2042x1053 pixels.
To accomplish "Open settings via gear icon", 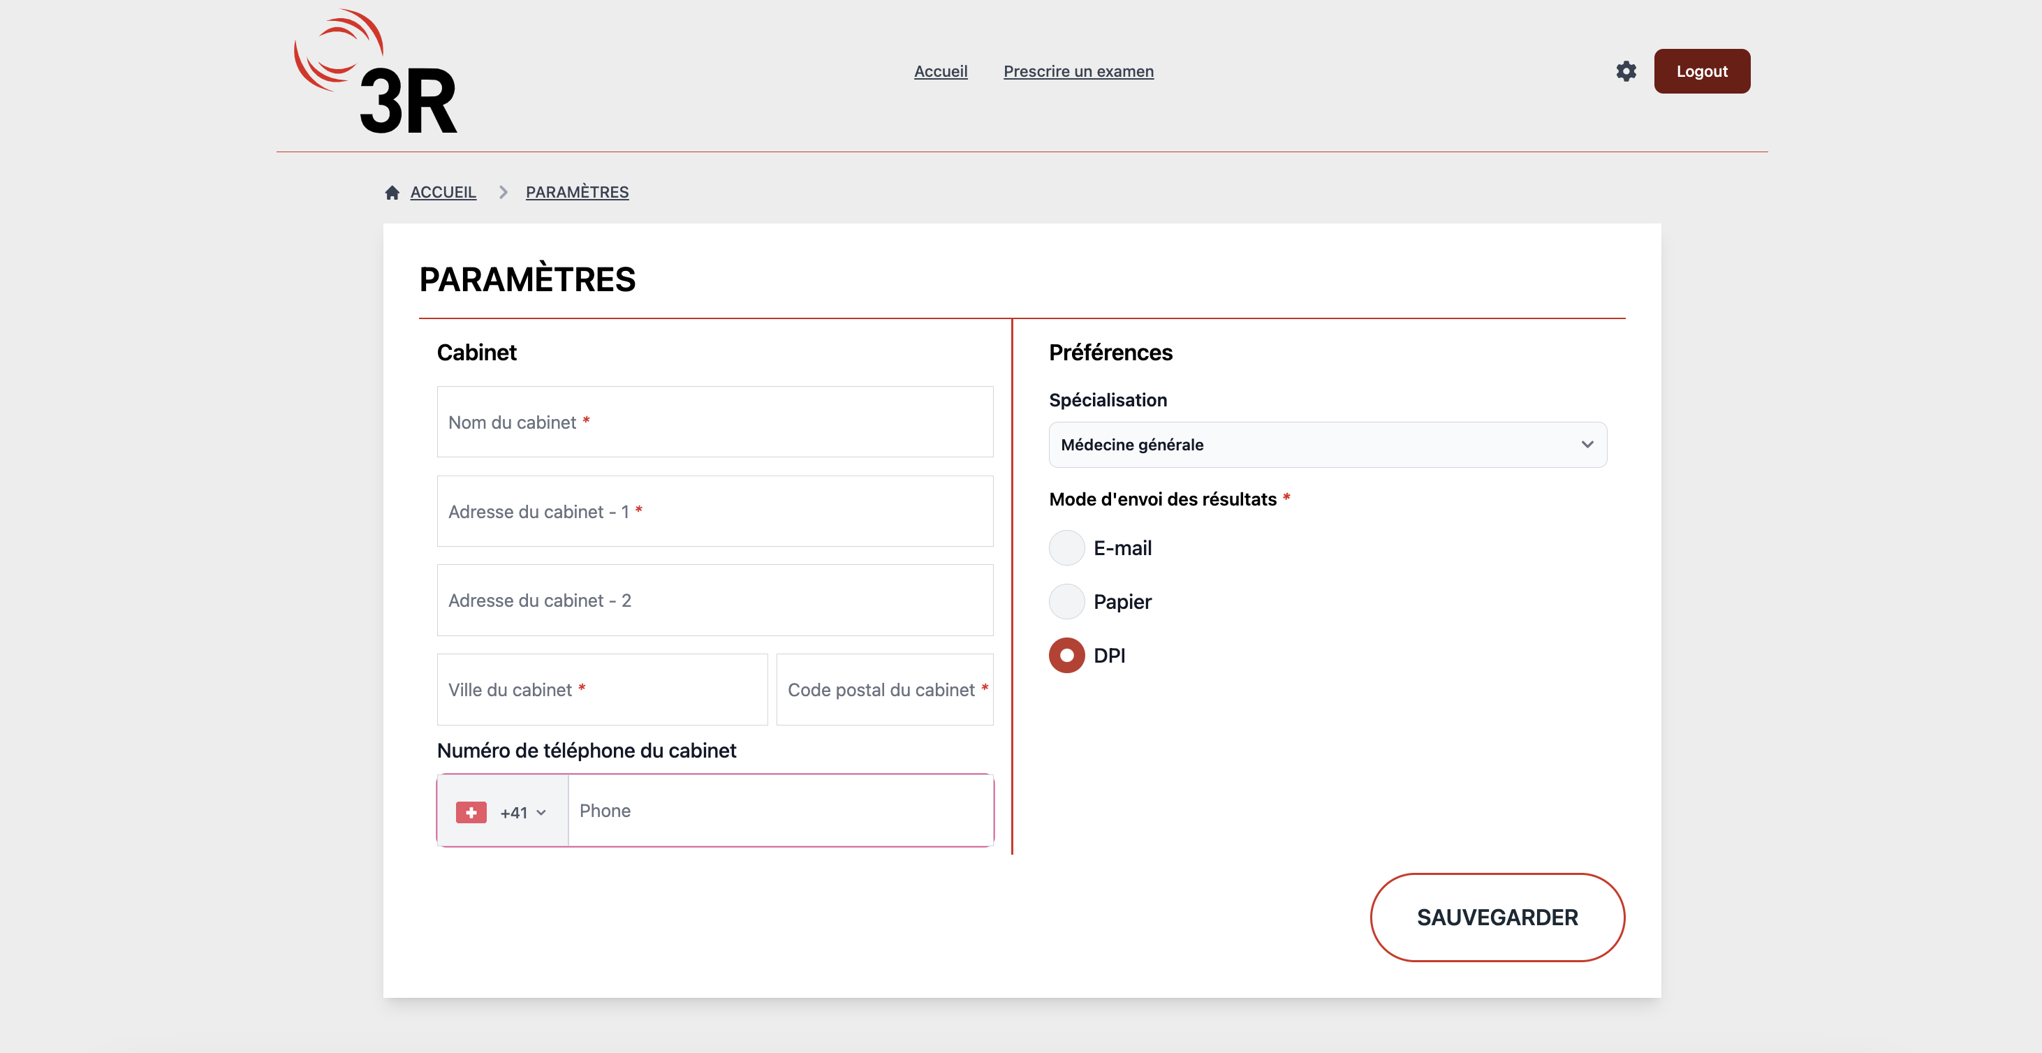I will pyautogui.click(x=1626, y=71).
